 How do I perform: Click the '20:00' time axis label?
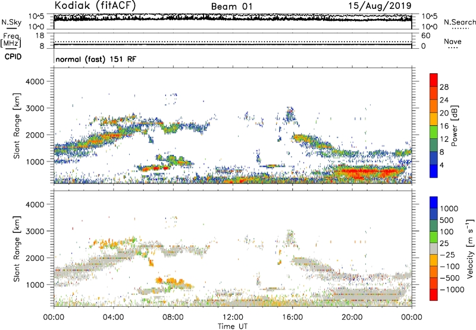pyautogui.click(x=352, y=317)
